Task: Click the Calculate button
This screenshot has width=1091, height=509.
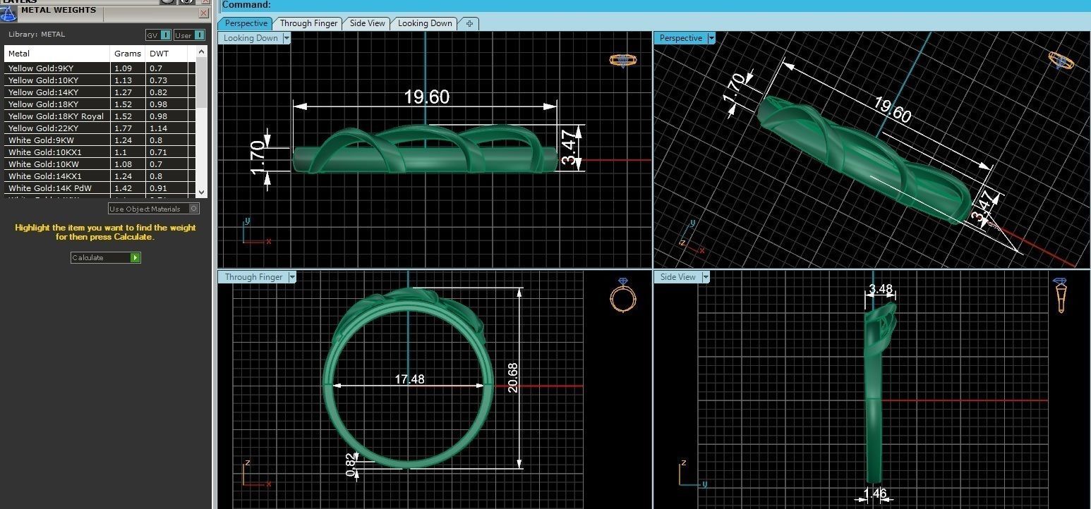Action: click(106, 258)
